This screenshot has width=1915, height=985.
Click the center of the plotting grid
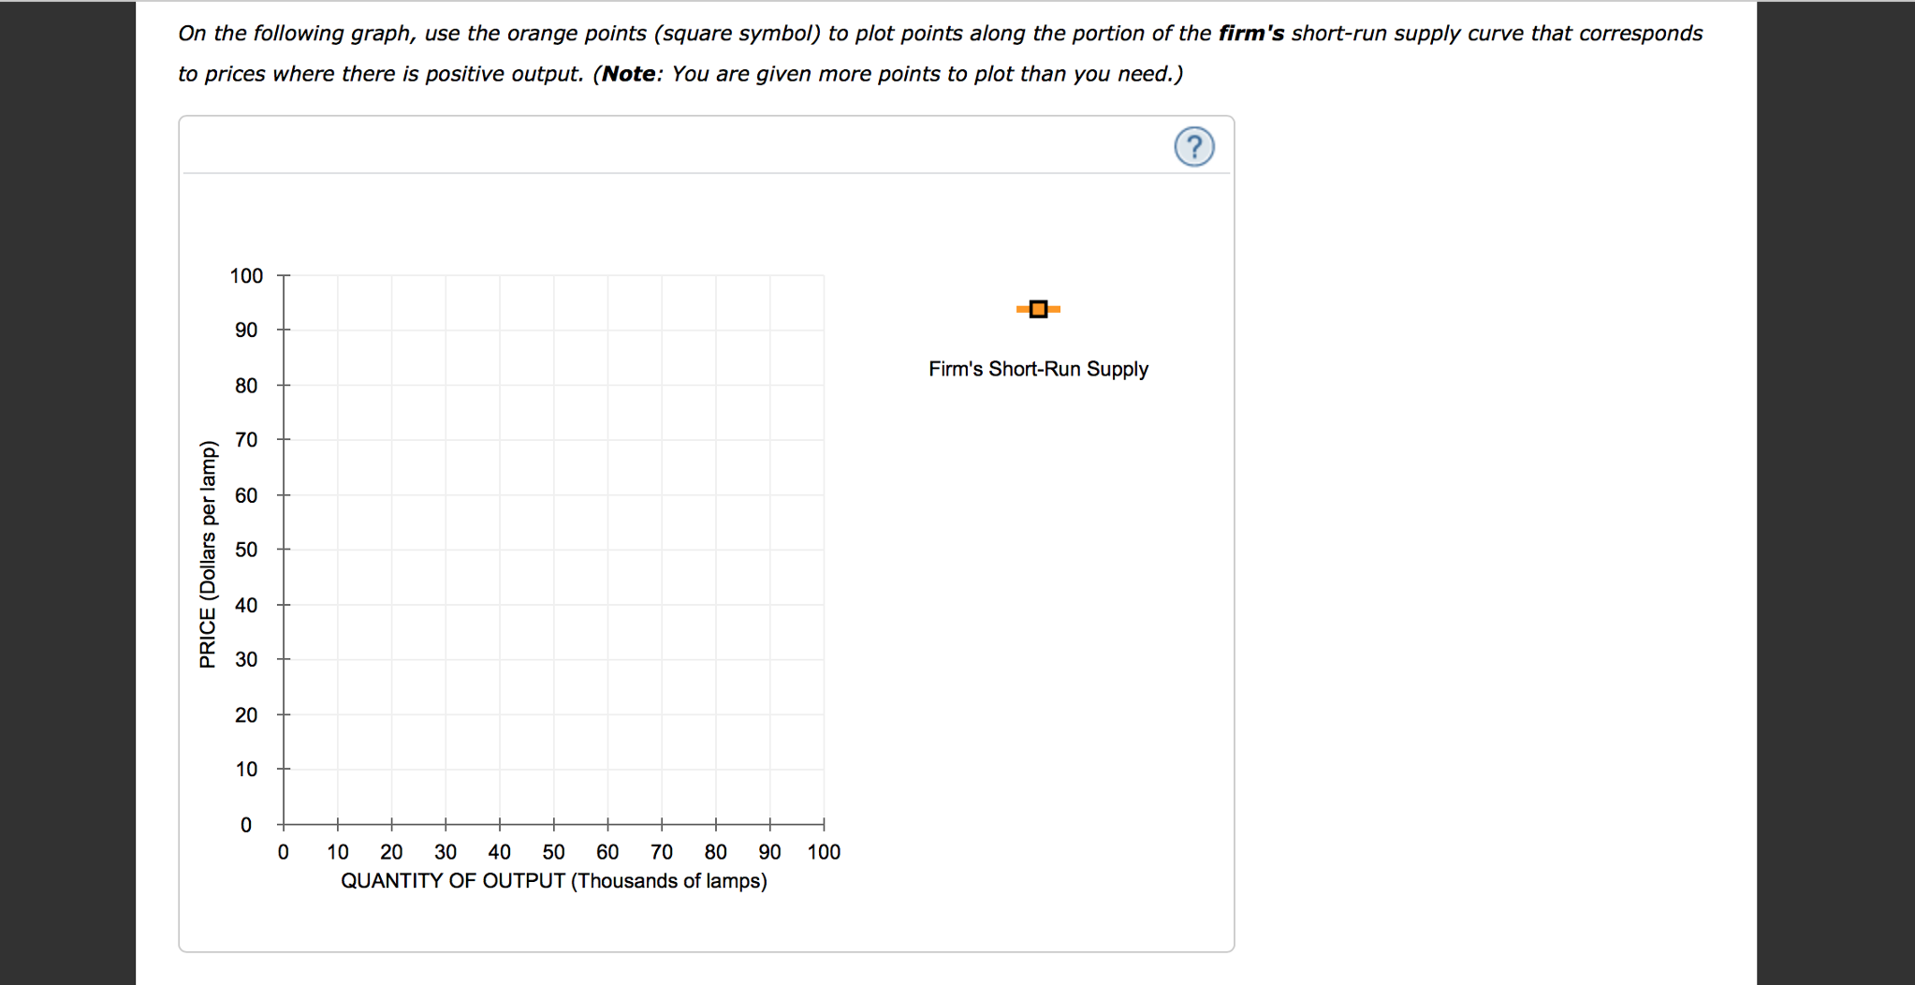554,551
